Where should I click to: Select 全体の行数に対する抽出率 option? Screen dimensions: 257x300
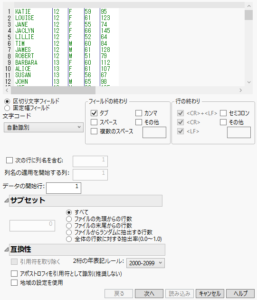(69, 239)
